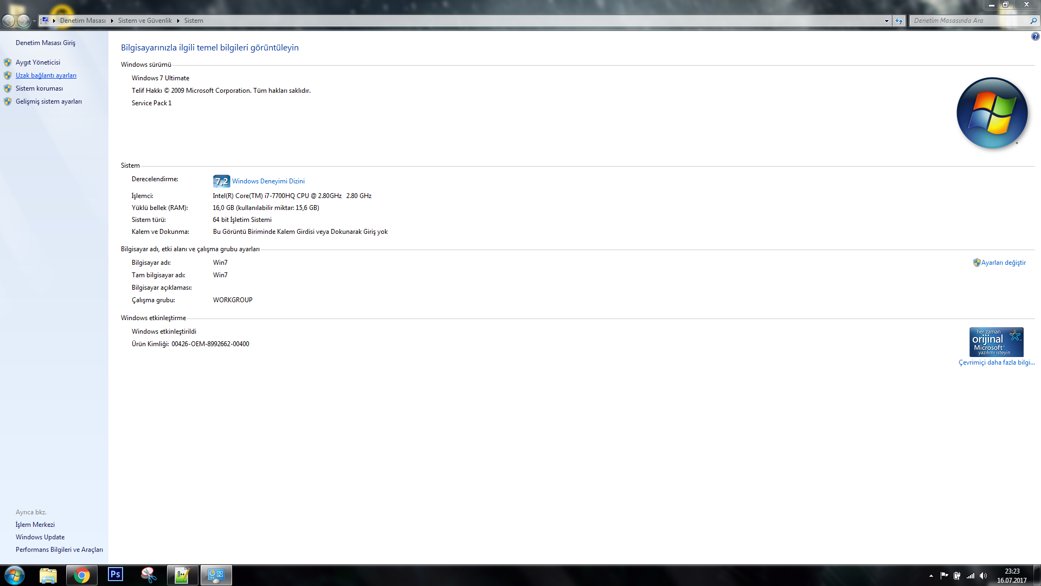Click the back navigation arrow

coord(9,21)
